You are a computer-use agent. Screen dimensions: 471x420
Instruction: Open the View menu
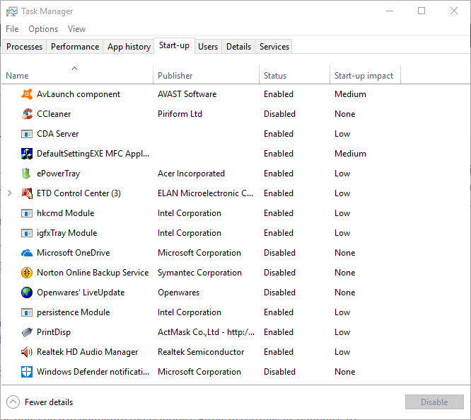(x=76, y=29)
